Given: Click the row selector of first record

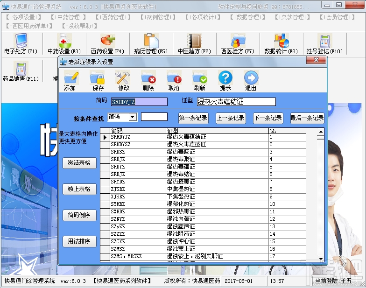Looking at the screenshot, I should tap(105, 137).
